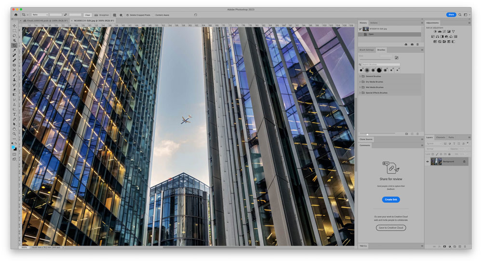
Task: Click the Create link button
Action: (391, 200)
